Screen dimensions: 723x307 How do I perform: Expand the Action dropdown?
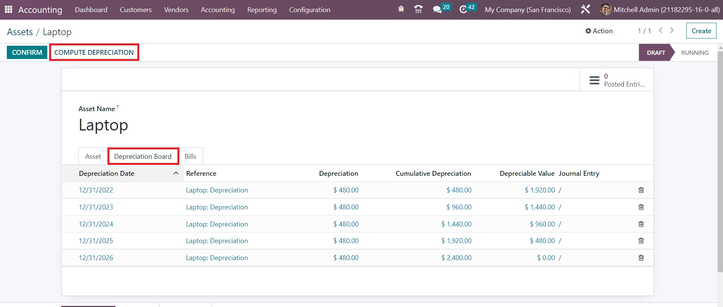click(599, 31)
